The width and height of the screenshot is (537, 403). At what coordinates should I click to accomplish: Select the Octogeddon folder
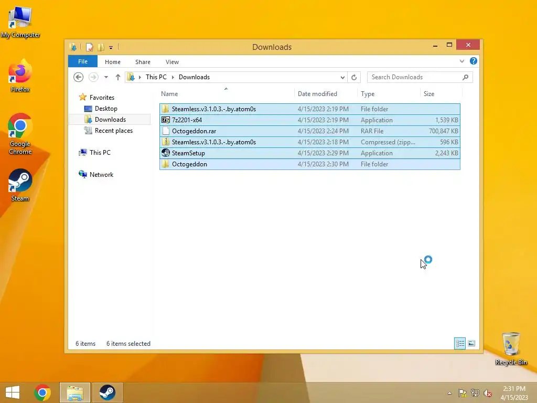[x=309, y=164]
